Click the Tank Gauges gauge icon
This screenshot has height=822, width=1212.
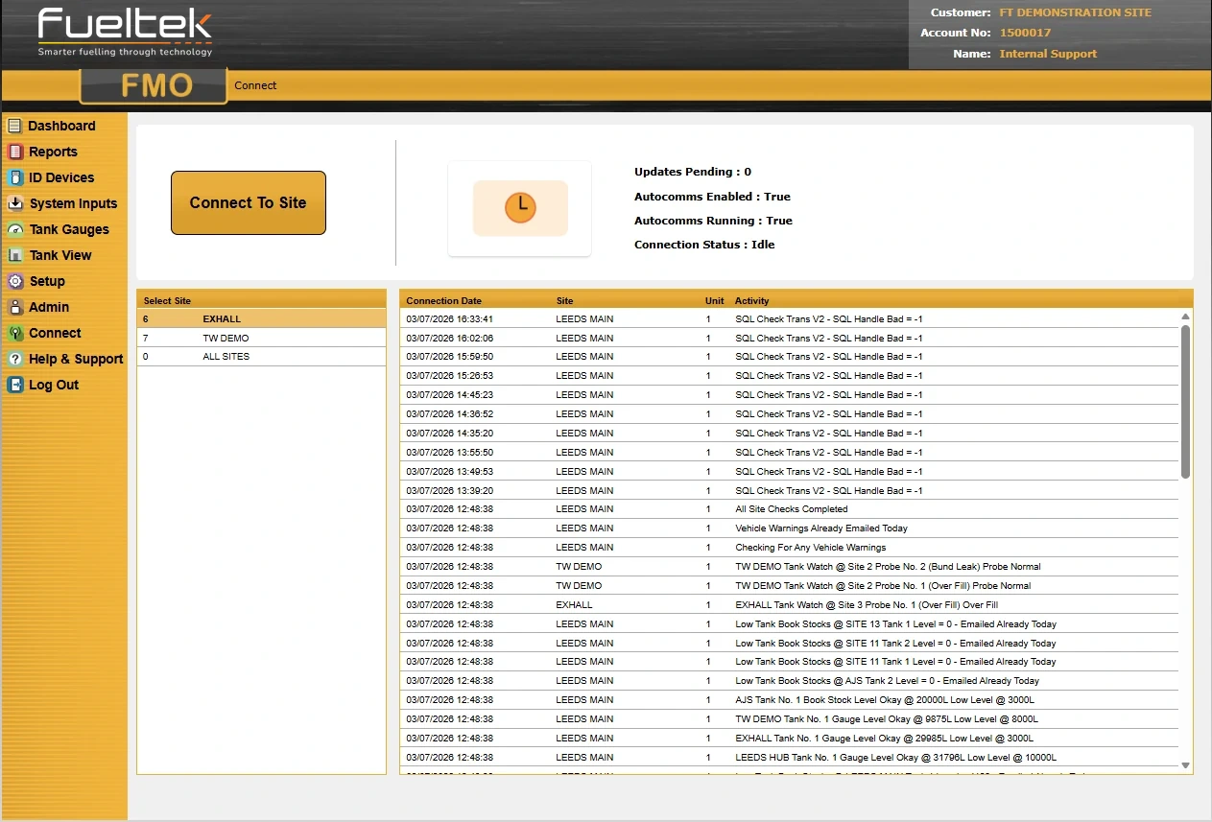14,229
